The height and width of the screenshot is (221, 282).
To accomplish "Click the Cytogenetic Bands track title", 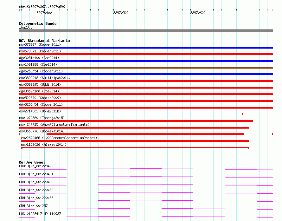I will (38, 23).
